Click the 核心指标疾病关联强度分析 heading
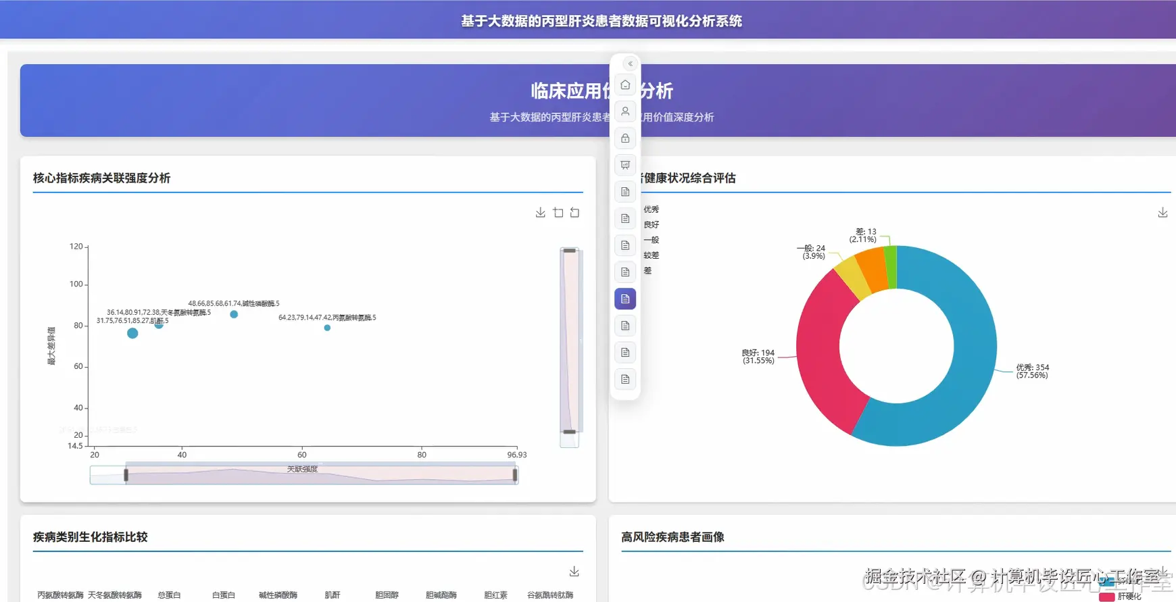 coord(101,178)
